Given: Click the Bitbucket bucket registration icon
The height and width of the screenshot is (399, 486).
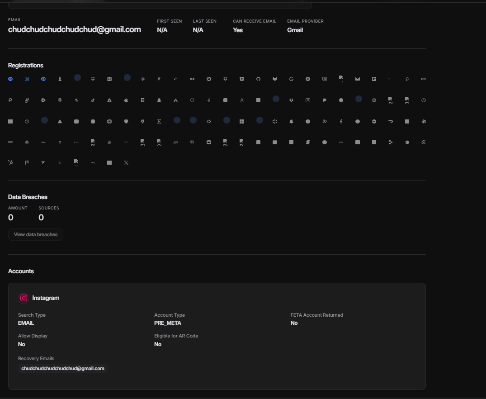Looking at the screenshot, I should (242, 79).
